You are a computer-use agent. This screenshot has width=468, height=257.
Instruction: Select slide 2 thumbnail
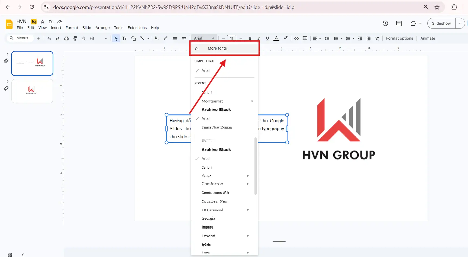tap(32, 91)
